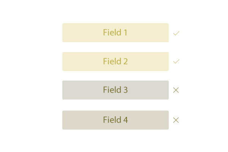The height and width of the screenshot is (152, 228).
Task: Click the "Field 4" text label
Action: coord(115,120)
